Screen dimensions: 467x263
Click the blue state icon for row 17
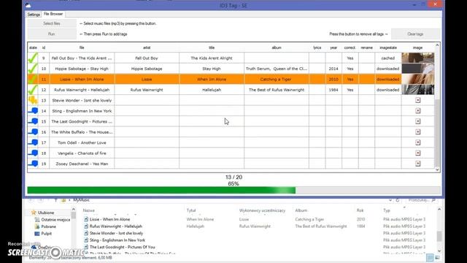click(x=33, y=142)
